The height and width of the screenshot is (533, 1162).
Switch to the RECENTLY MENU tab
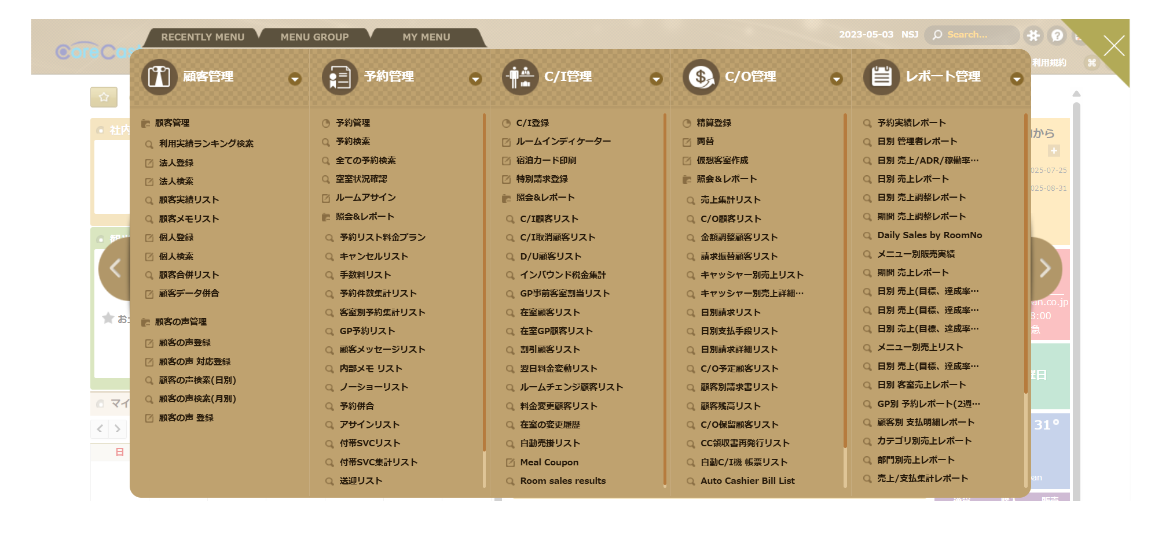(203, 37)
